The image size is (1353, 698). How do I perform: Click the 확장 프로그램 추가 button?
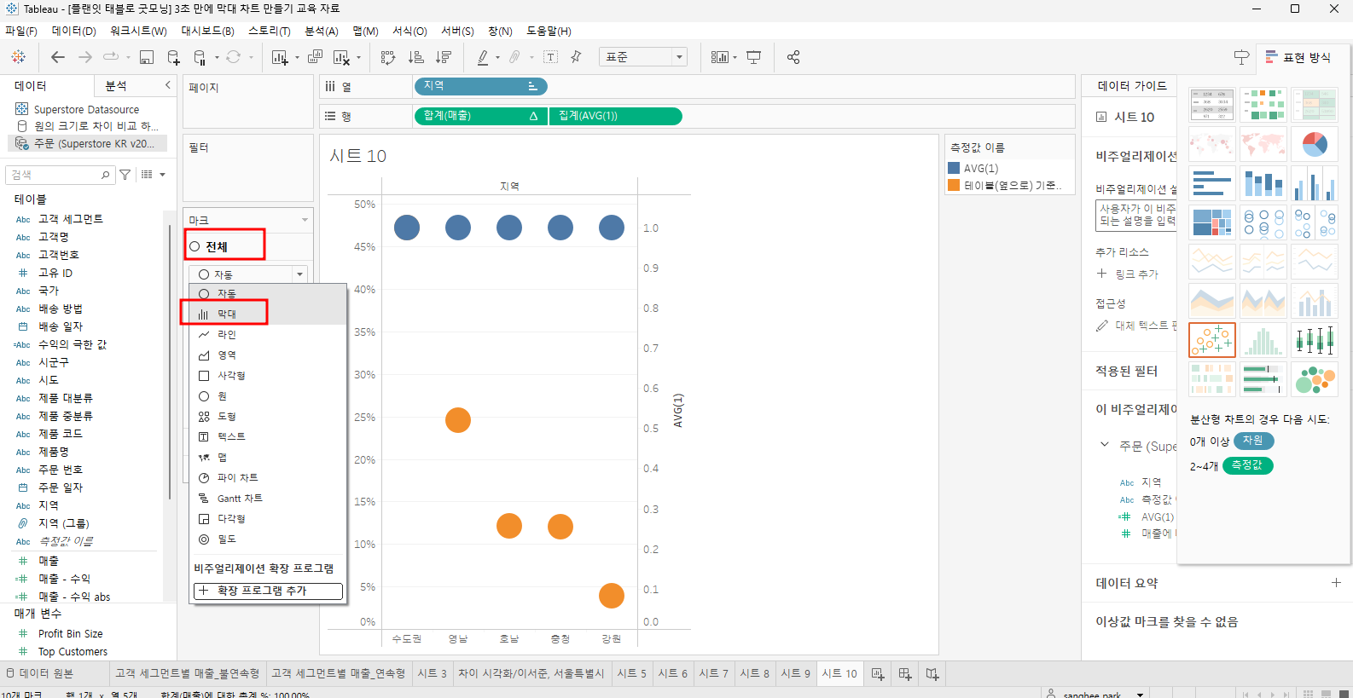point(268,591)
